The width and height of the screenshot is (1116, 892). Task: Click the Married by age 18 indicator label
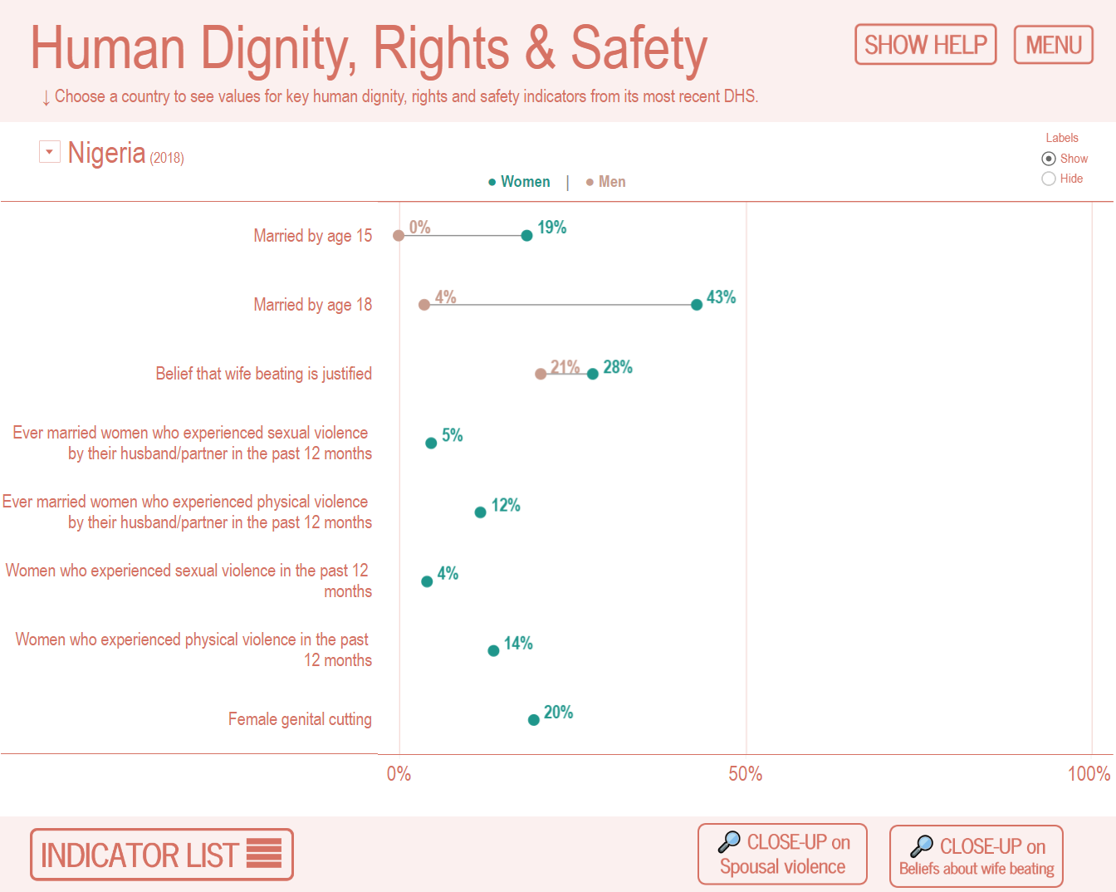tap(312, 304)
